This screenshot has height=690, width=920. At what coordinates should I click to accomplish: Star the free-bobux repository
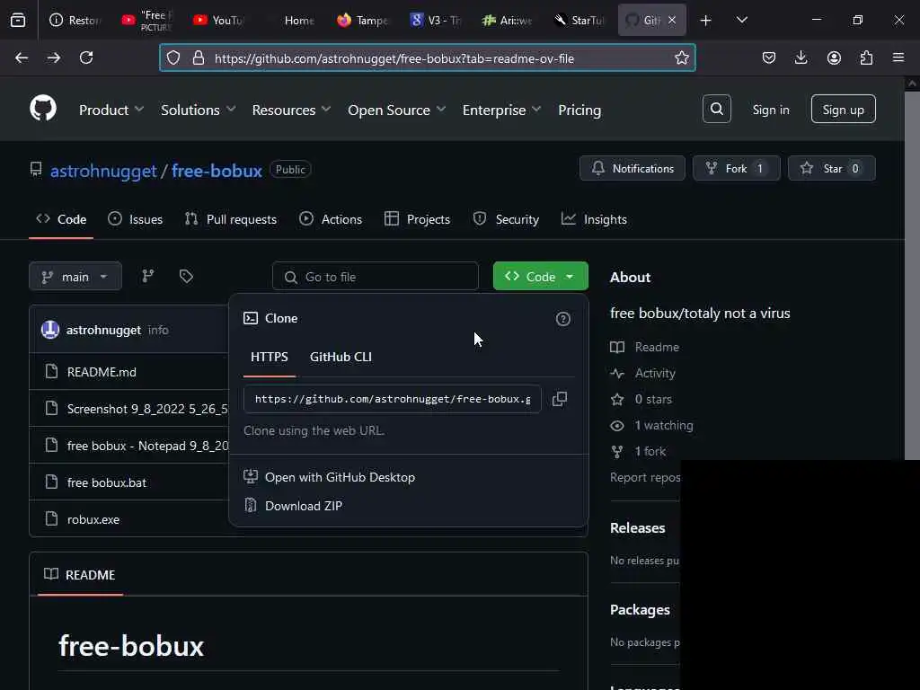(831, 168)
